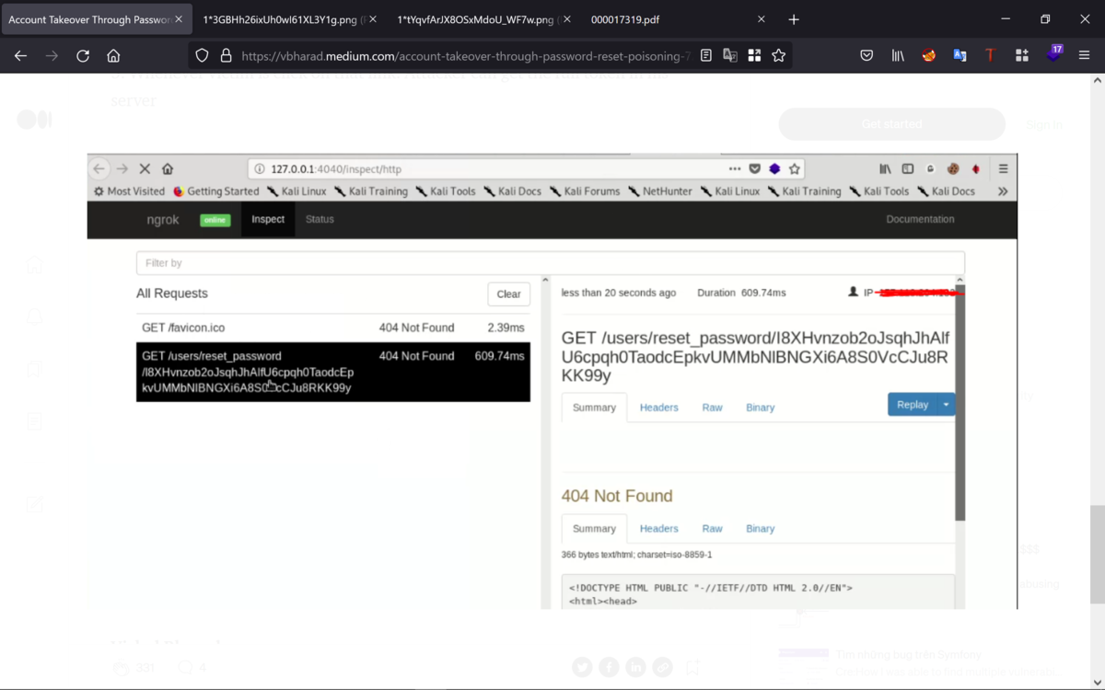Open the cookie-blocking extension icon
This screenshot has width=1105, height=690.
(929, 55)
